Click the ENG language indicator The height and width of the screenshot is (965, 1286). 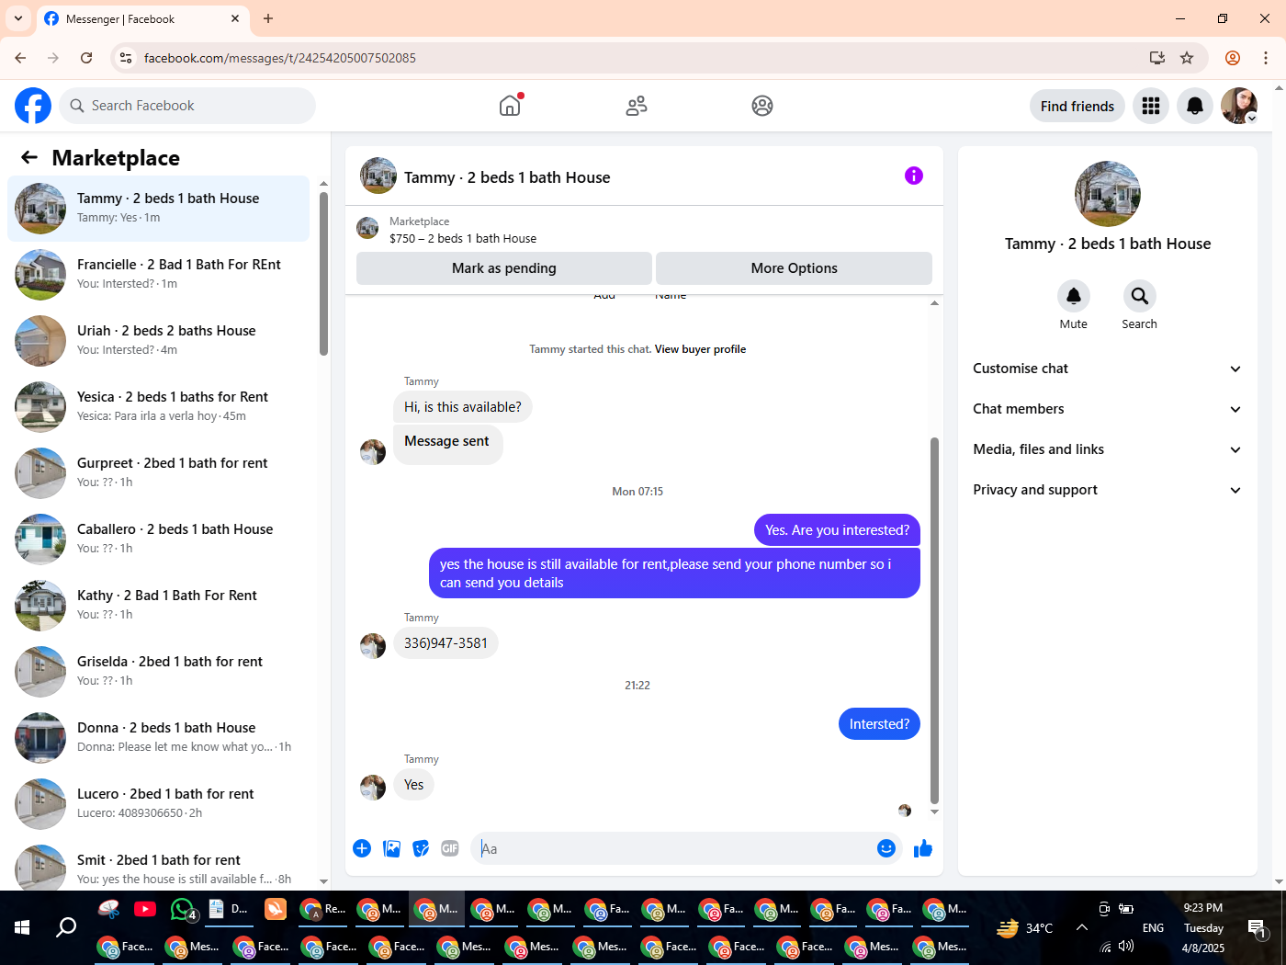tap(1153, 928)
